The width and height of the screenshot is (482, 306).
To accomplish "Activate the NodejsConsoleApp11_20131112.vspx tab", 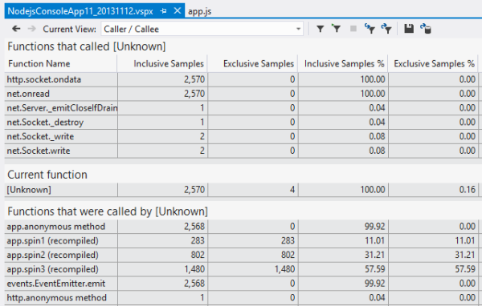I will click(80, 11).
